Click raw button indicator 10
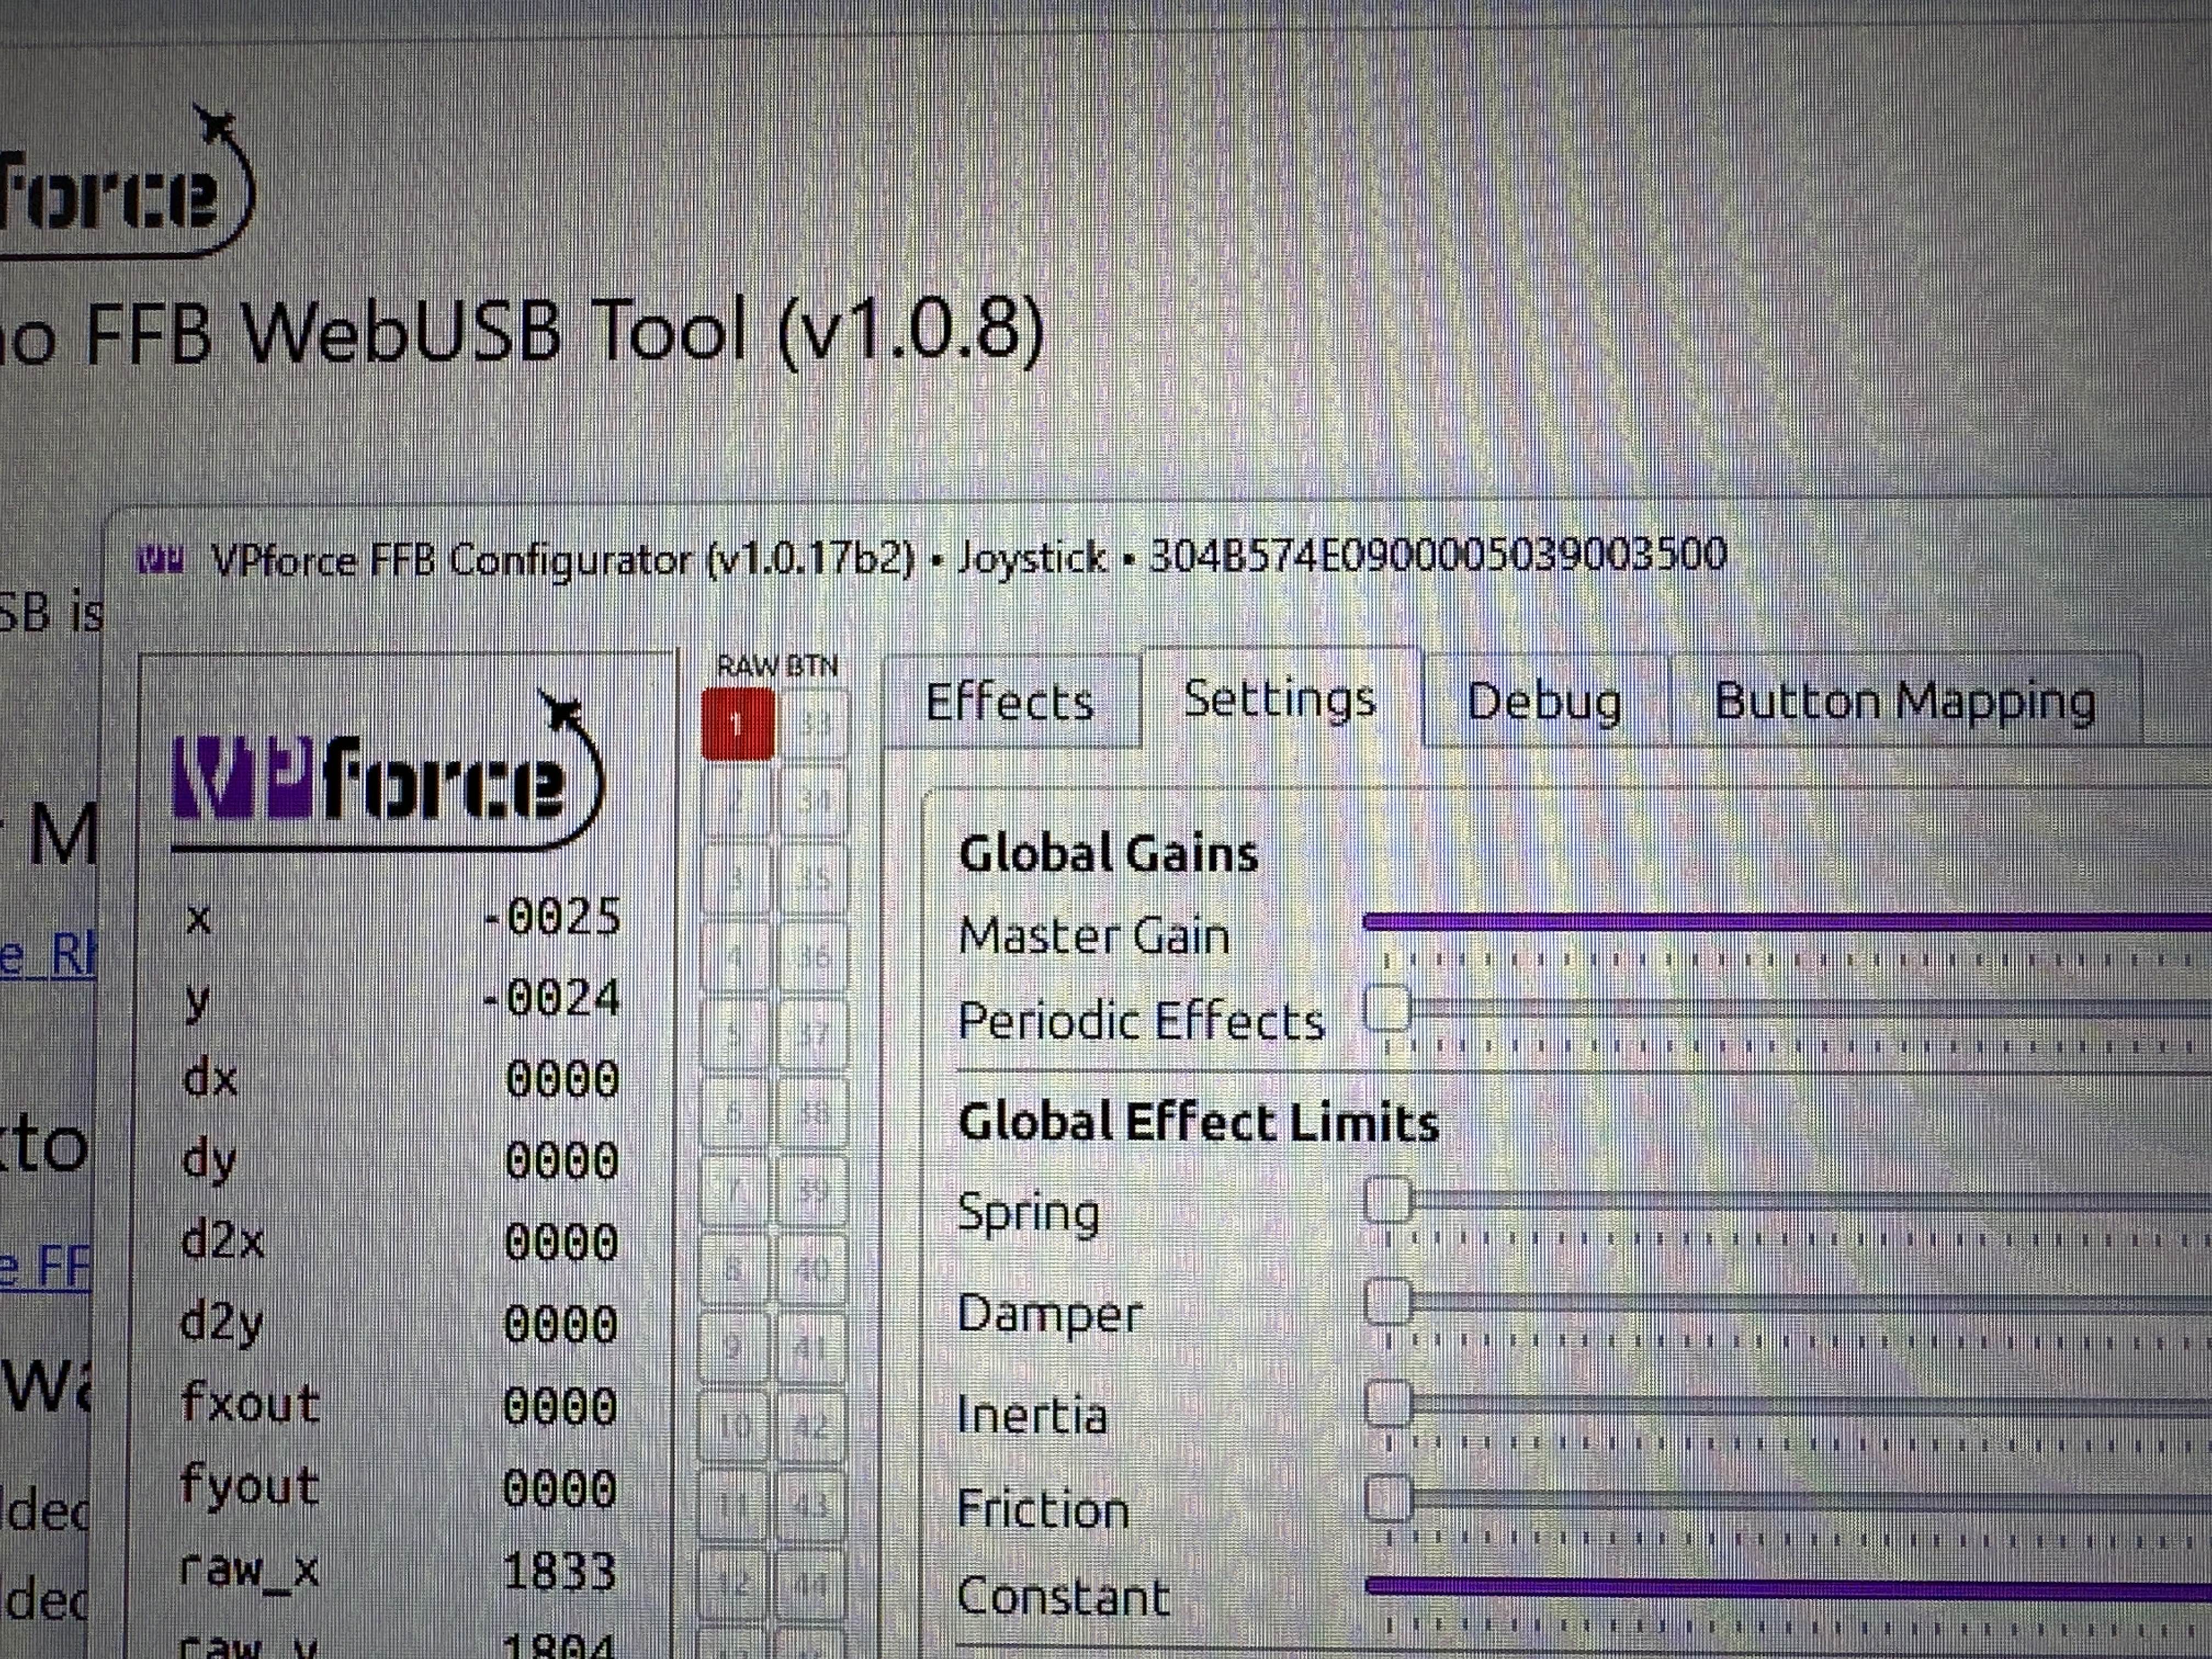 coord(735,1424)
